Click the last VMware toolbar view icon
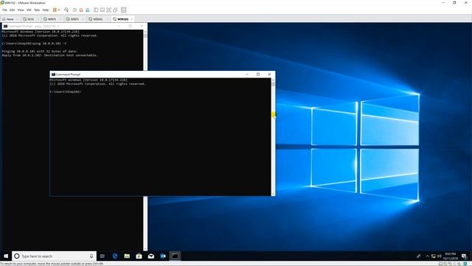Viewport: 472px width, 266px height. (124, 10)
